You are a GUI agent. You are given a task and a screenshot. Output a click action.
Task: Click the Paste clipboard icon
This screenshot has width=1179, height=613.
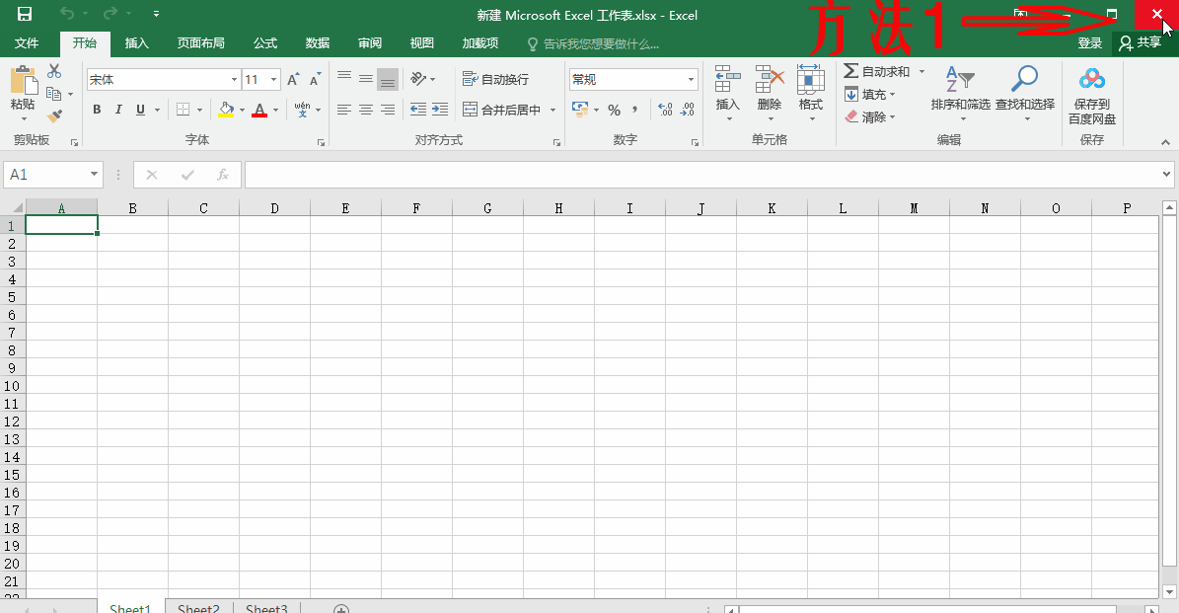pos(23,81)
